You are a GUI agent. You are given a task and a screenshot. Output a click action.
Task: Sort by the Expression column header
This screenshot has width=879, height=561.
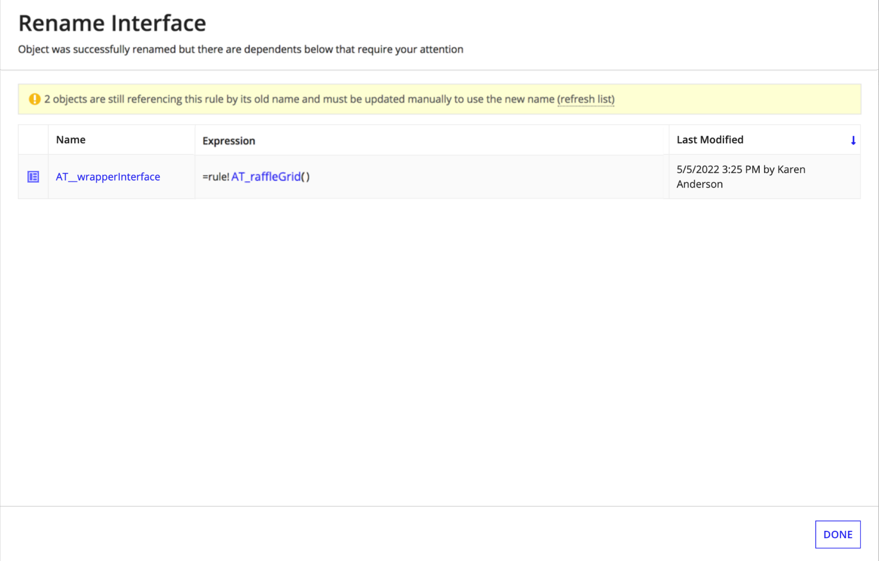[x=229, y=141]
